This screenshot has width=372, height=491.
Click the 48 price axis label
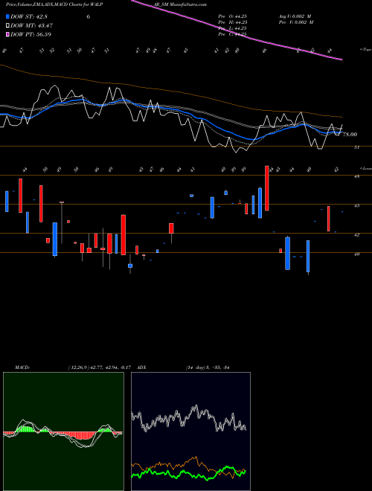356,176
